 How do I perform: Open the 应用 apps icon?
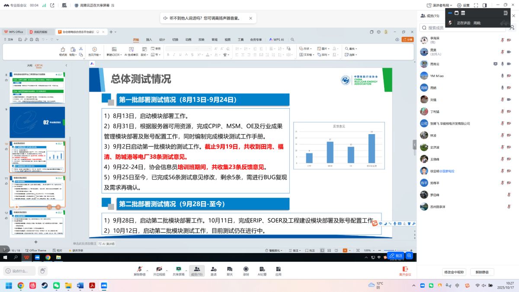279,270
